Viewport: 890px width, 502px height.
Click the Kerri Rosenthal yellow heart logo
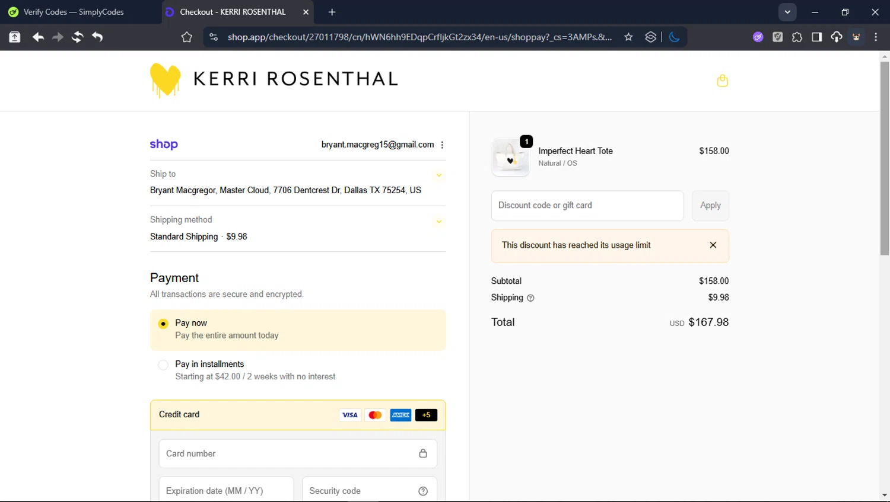[x=165, y=80]
